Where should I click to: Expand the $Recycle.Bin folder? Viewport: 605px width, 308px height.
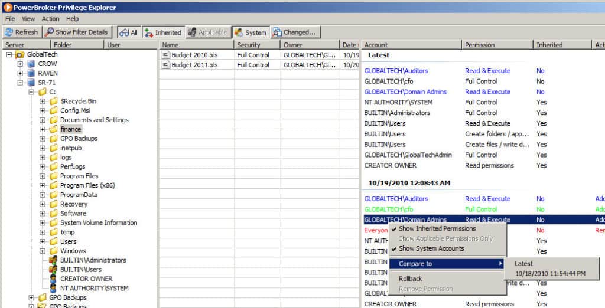coord(43,101)
